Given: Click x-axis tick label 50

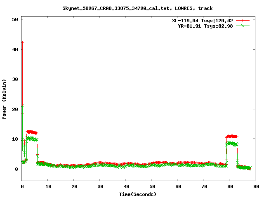Looking at the screenshot, I should (152, 186).
